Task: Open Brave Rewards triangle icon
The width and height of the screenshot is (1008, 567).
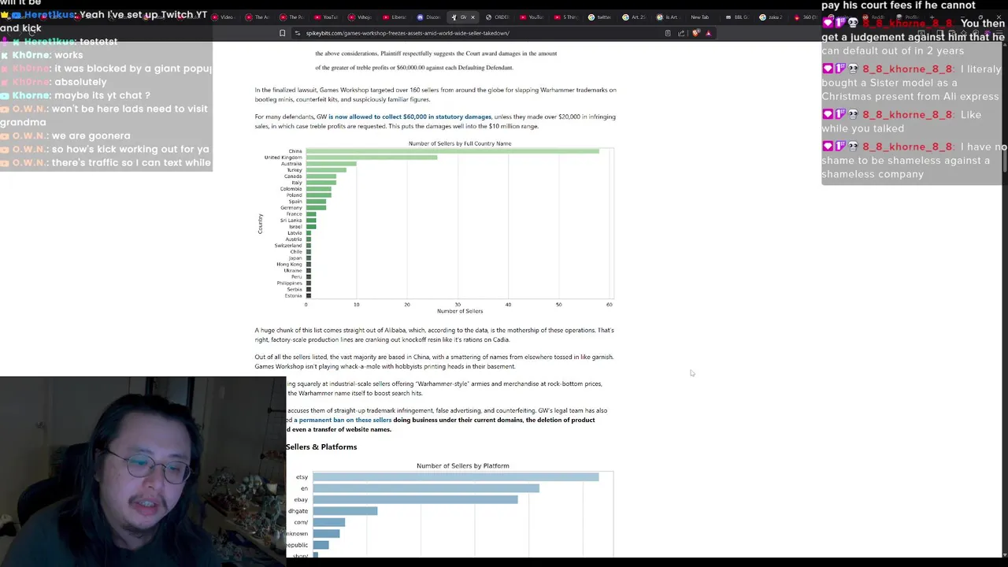Action: click(708, 33)
